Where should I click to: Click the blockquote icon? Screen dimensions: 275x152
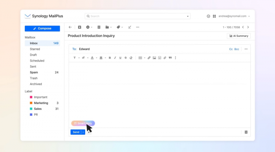(x=170, y=58)
